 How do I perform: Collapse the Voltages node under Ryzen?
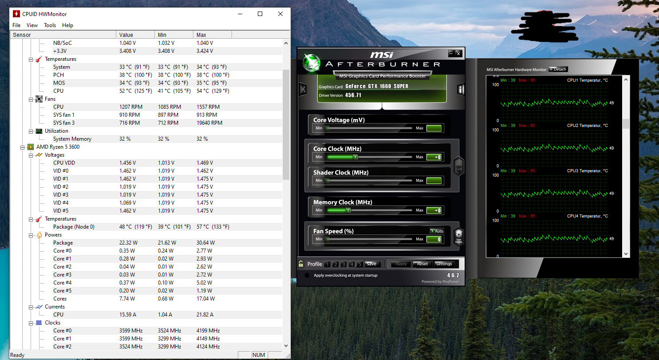[31, 155]
